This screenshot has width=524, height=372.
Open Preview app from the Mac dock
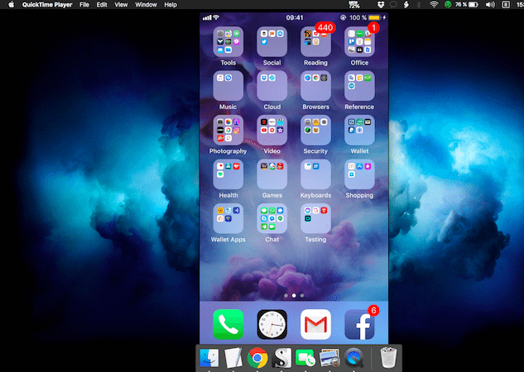(x=329, y=358)
